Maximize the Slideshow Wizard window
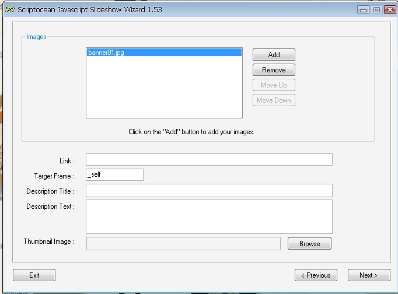The image size is (398, 294). tap(376, 10)
